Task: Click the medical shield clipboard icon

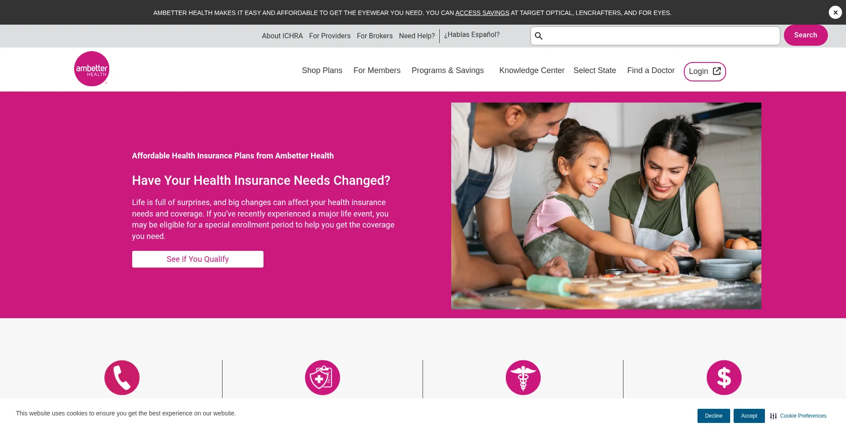Action: [323, 378]
